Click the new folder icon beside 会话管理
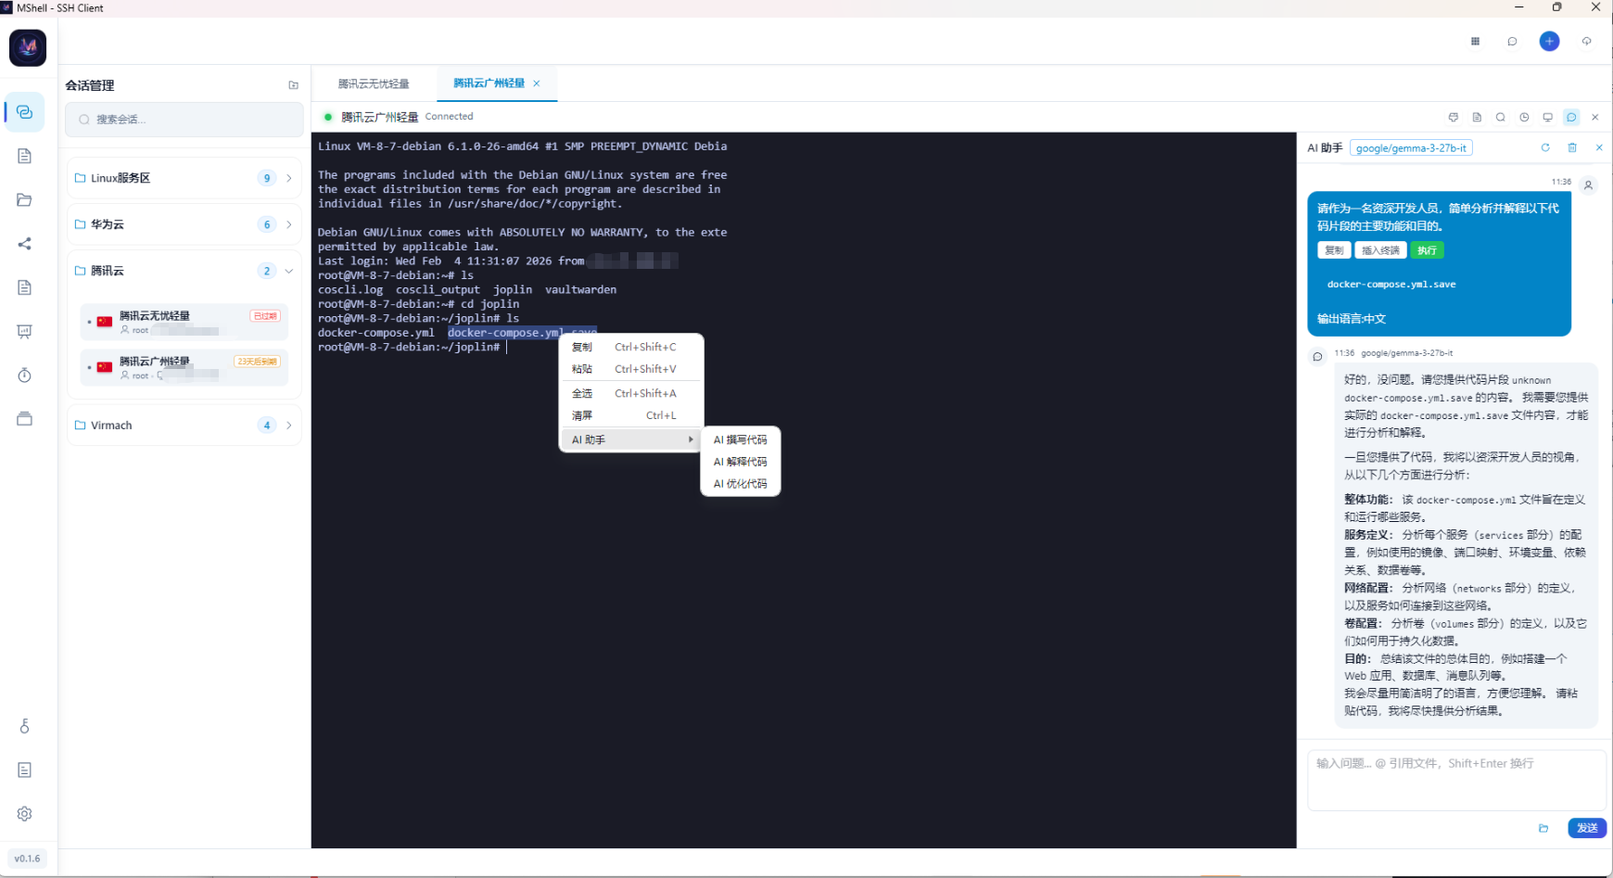 tap(294, 85)
